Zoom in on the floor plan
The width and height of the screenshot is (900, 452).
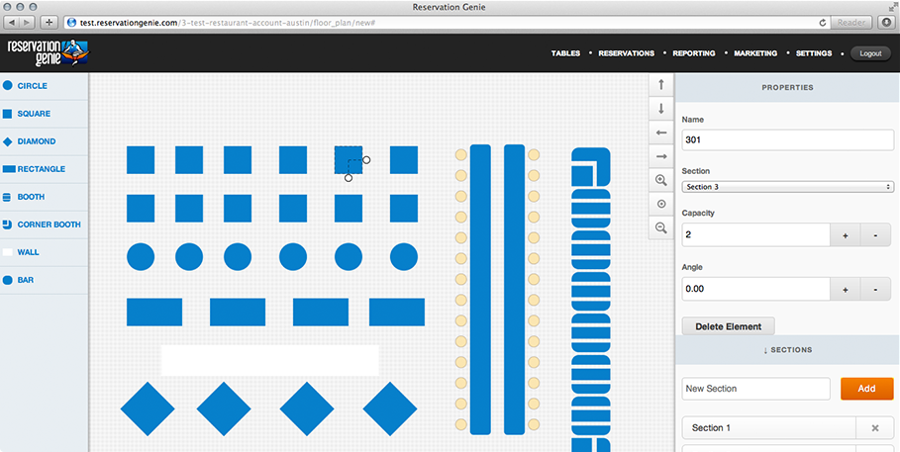(661, 180)
